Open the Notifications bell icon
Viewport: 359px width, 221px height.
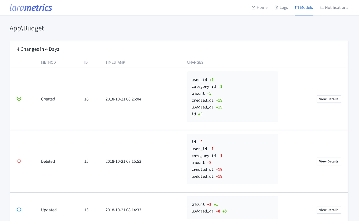(x=322, y=7)
